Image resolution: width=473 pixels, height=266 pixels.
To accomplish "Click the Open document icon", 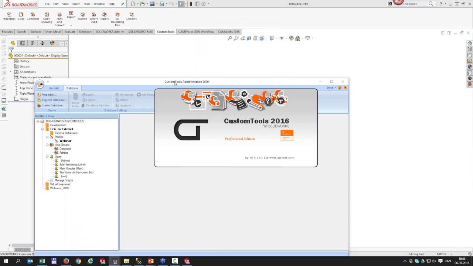I will click(x=142, y=4).
